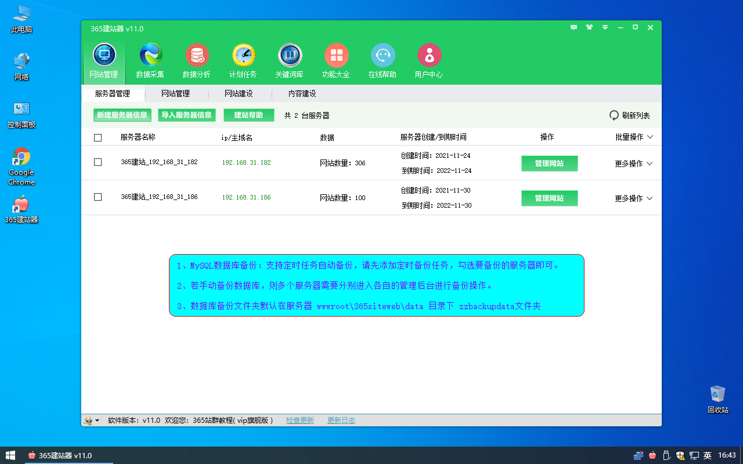This screenshot has width=743, height=464.
Task: Click the server name 365建站_192_168_31_182
Action: click(159, 162)
